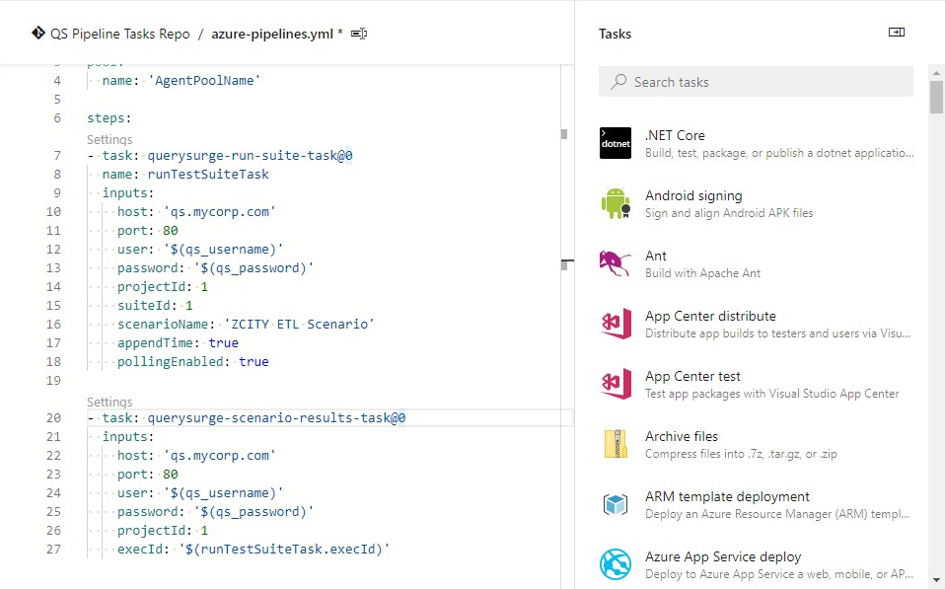The width and height of the screenshot is (945, 589).
Task: Click the 'Build with Apache Ant' description
Action: point(702,273)
